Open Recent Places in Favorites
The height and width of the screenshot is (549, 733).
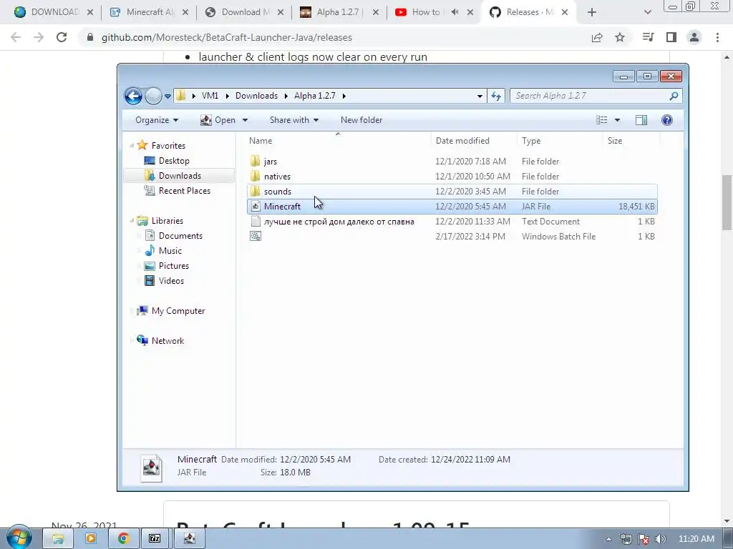(184, 190)
